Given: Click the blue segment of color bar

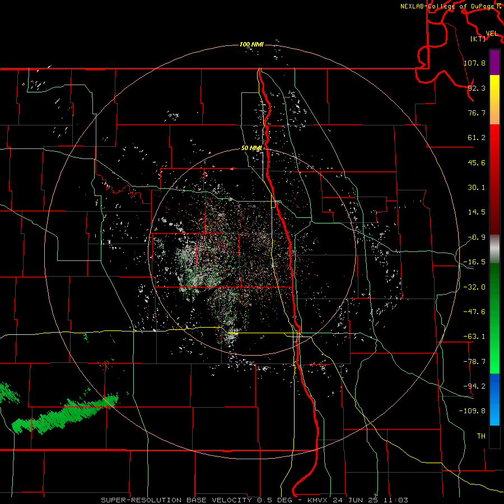Looking at the screenshot, I should click(x=494, y=399).
